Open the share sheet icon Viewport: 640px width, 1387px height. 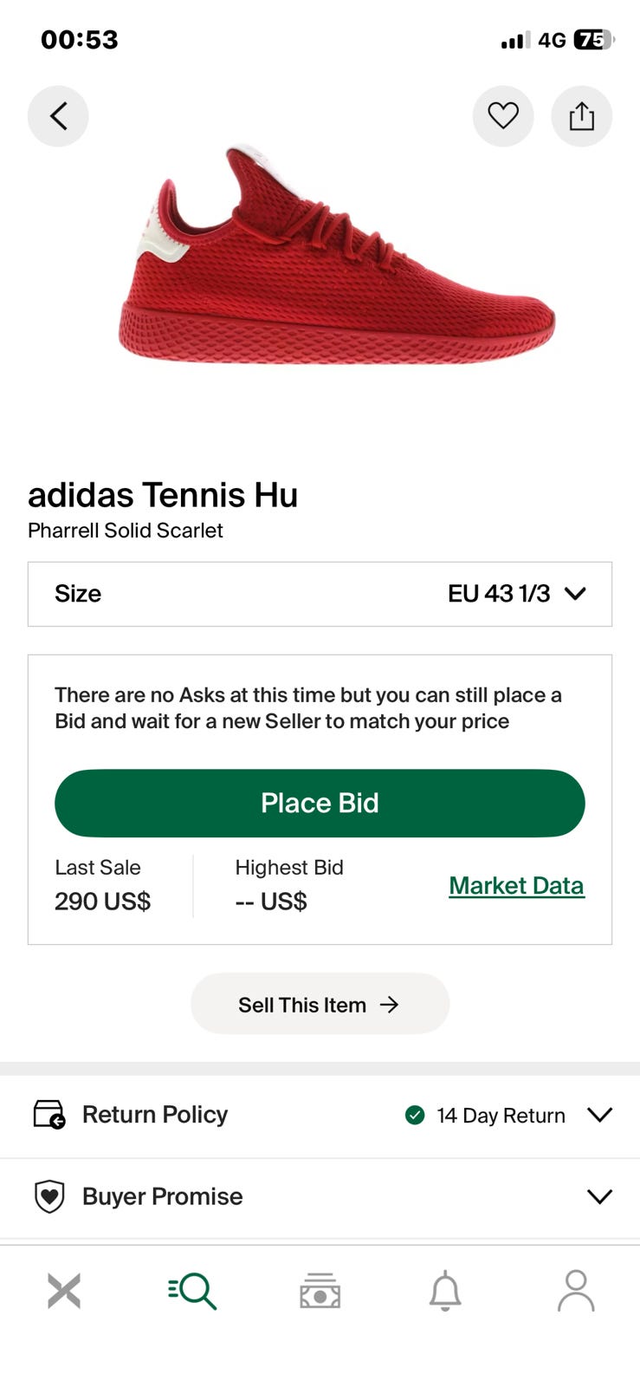[x=581, y=116]
